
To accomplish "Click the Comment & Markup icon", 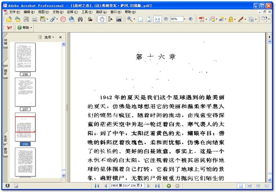I will (212, 19).
